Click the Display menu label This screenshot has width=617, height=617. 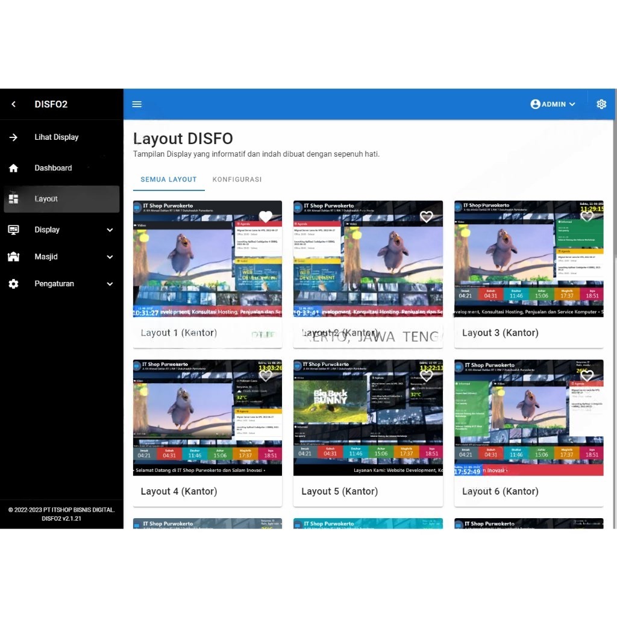(x=47, y=230)
